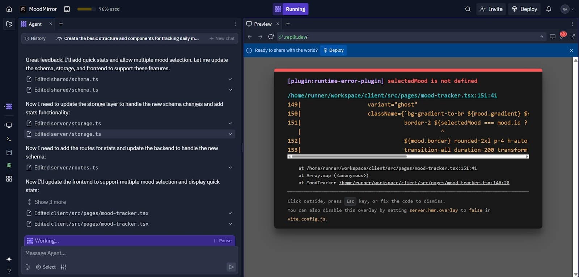The image size is (579, 277).
Task: Open the all tools grid icon
Action: pyautogui.click(x=9, y=179)
